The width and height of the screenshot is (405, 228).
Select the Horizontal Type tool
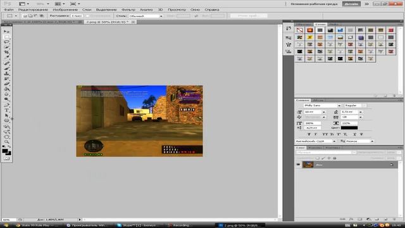pos(7,110)
